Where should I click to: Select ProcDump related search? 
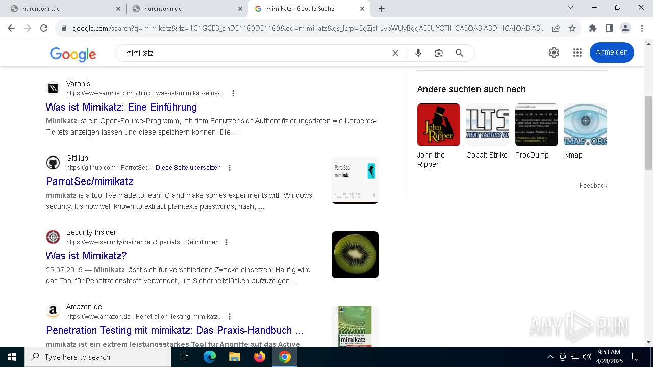536,132
